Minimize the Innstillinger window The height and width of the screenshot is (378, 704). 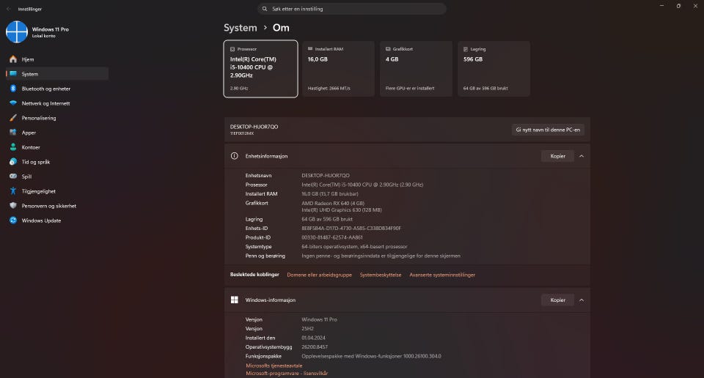[x=661, y=6]
